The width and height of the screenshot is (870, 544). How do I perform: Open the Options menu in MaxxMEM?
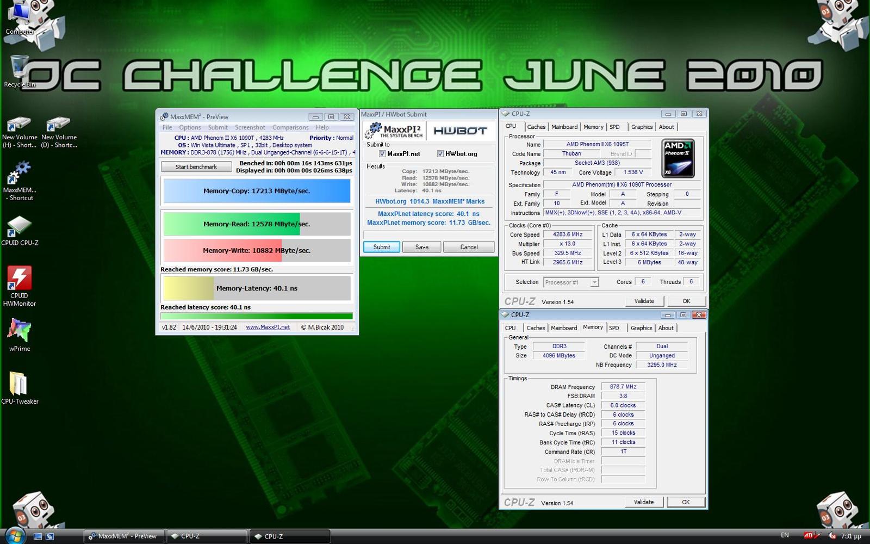(x=190, y=127)
